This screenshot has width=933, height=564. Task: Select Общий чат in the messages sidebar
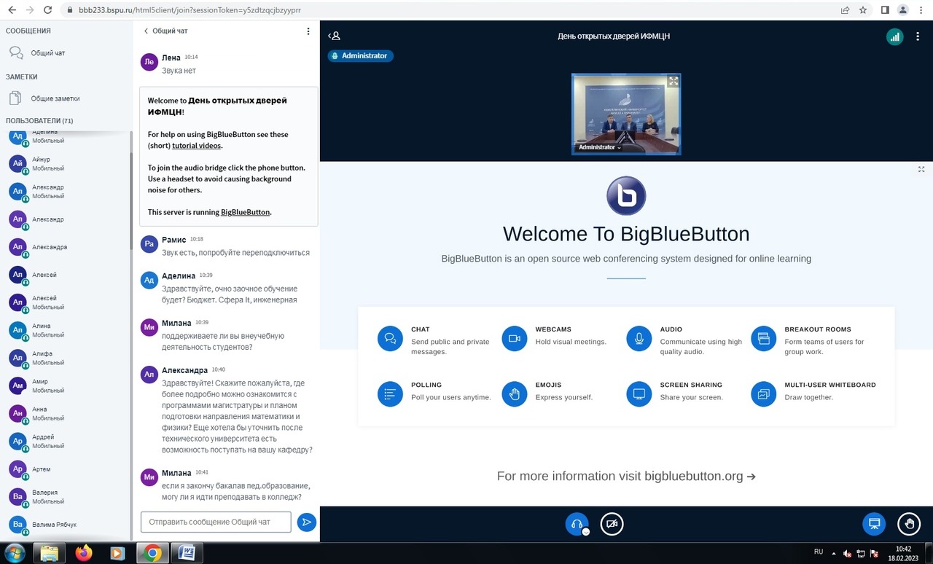tap(47, 53)
